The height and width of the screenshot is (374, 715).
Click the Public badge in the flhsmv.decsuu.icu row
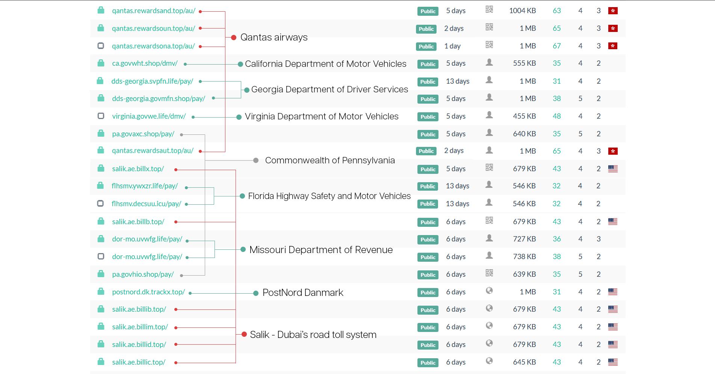tap(428, 204)
